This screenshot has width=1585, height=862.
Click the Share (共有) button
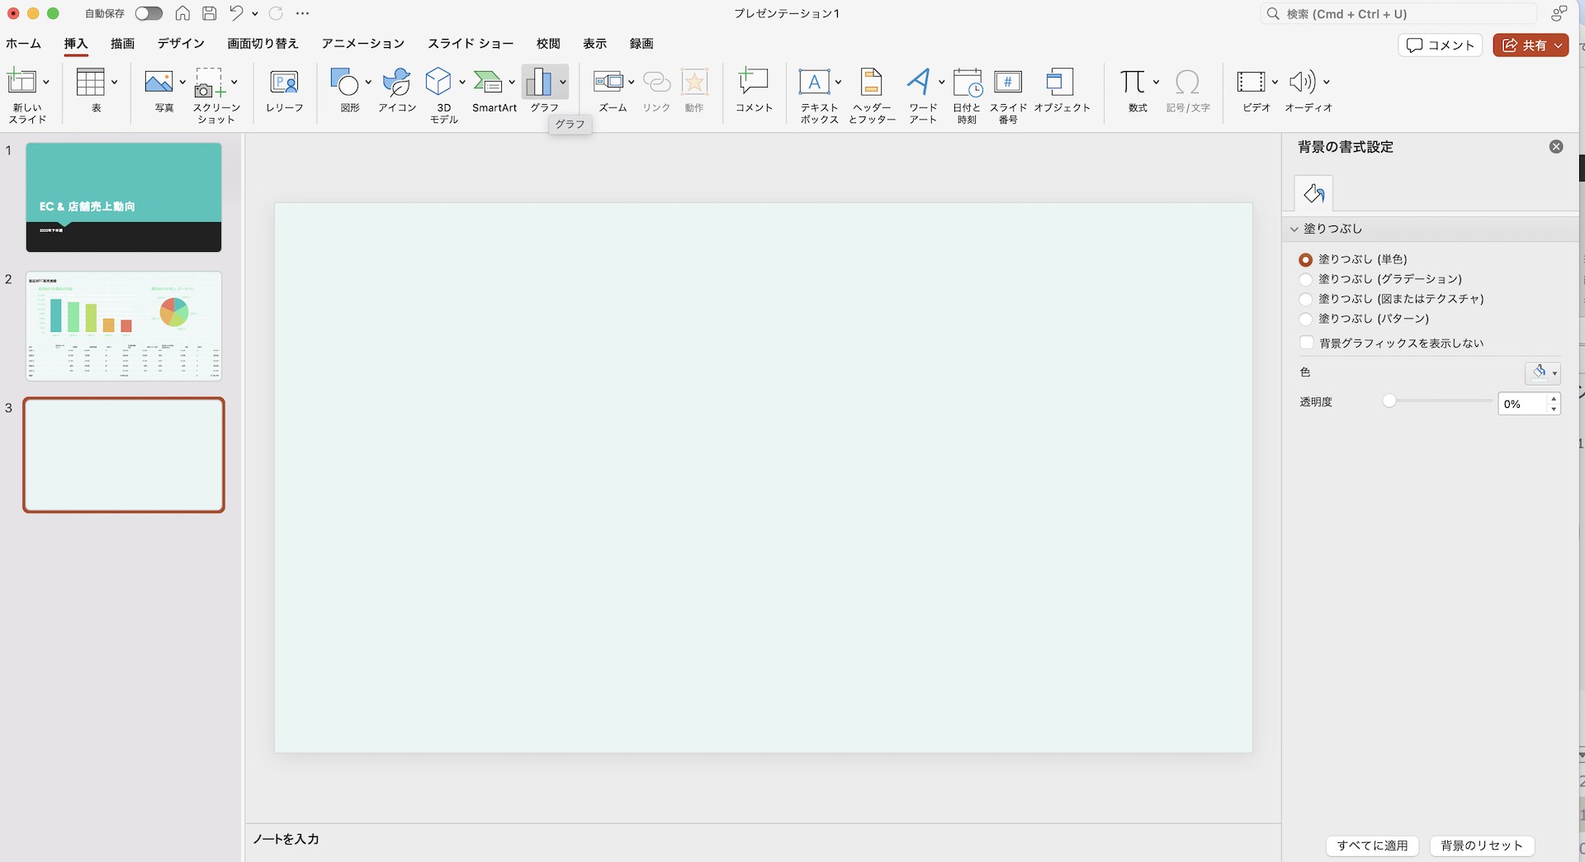[x=1531, y=45]
